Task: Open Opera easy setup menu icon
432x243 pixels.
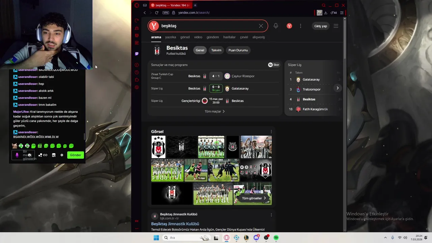Action: point(342,12)
